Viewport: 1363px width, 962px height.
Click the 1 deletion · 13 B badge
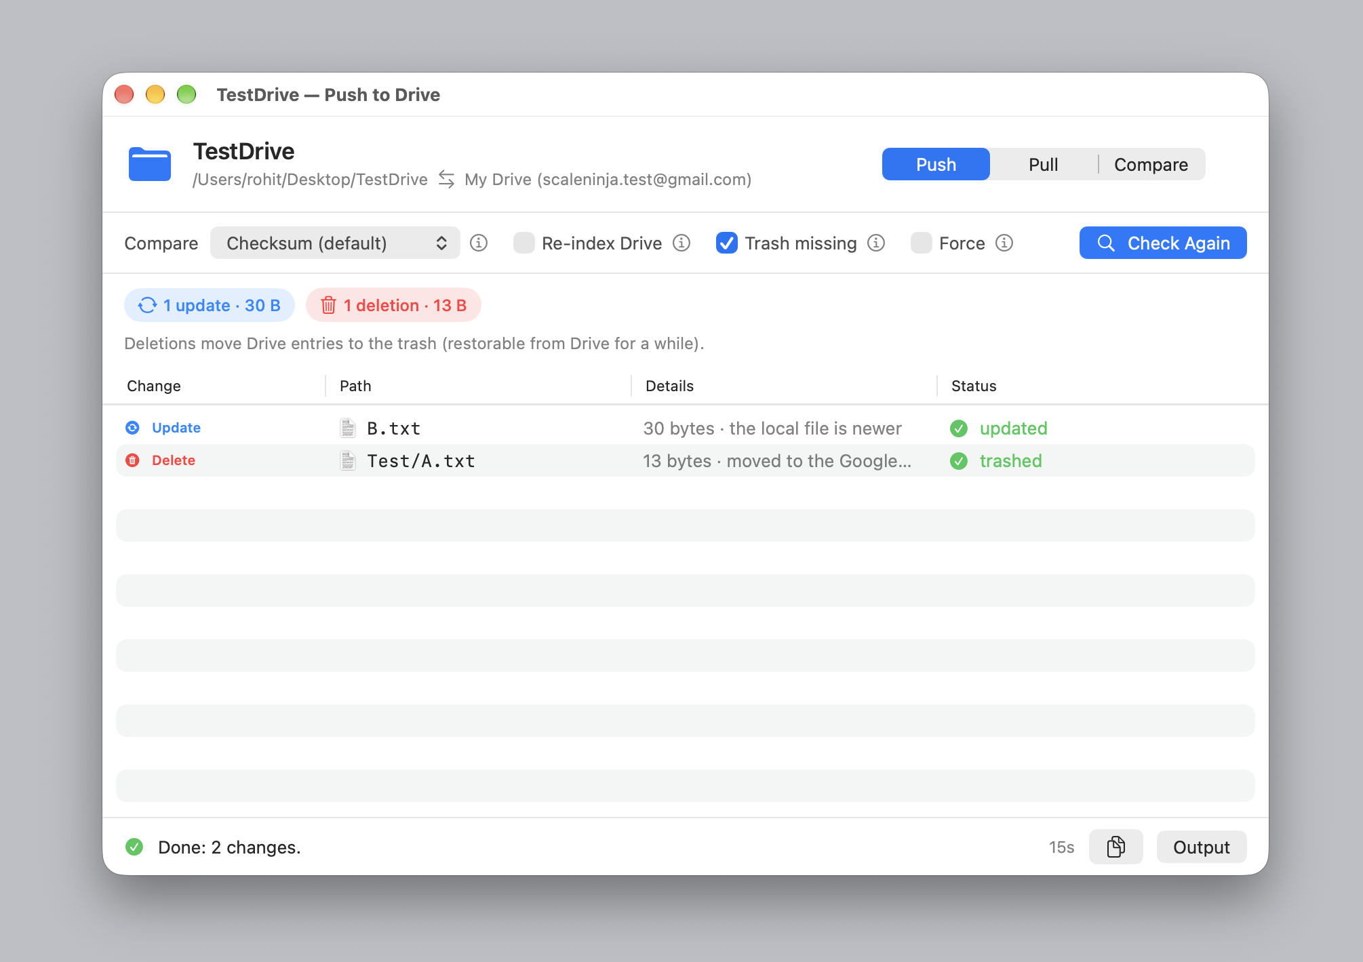point(393,305)
